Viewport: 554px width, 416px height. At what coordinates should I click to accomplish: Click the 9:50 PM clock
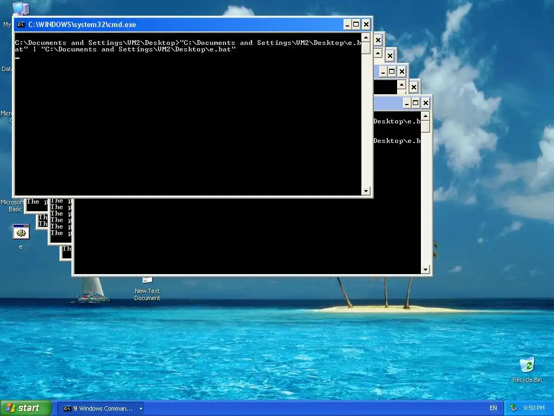534,408
